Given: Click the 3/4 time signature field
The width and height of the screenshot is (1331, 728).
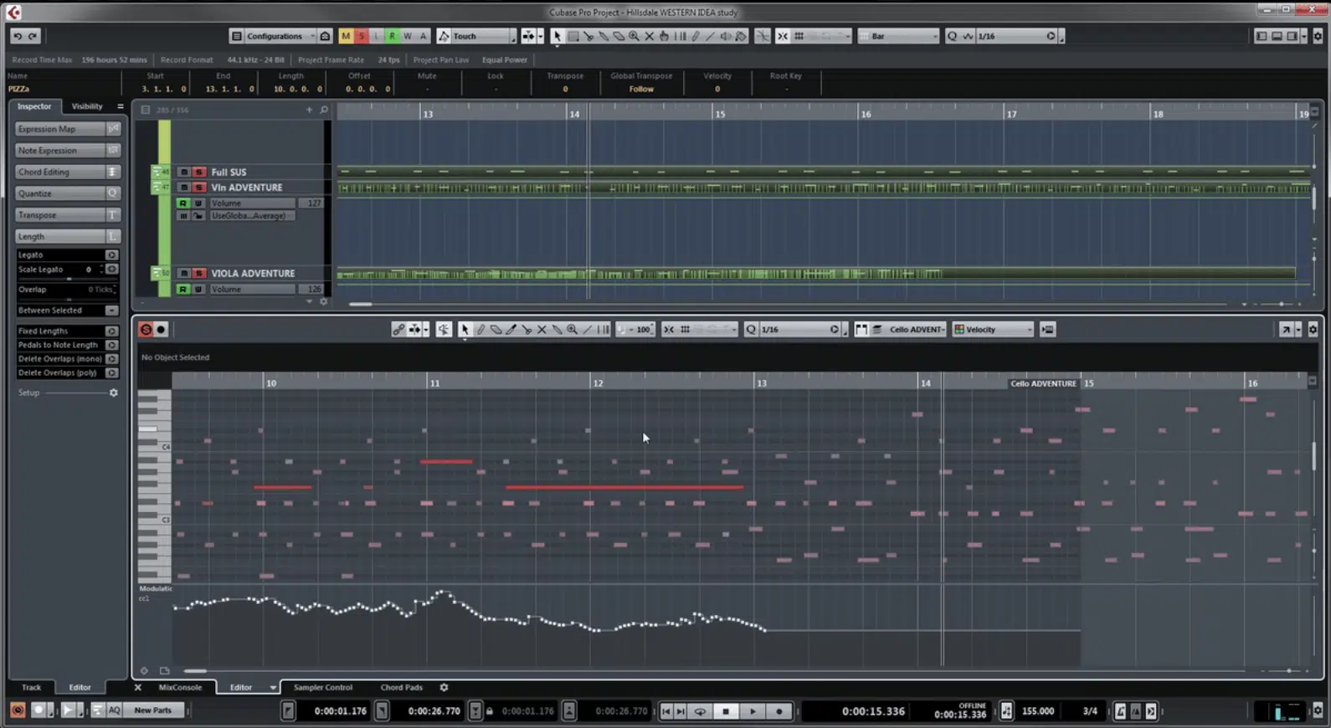Looking at the screenshot, I should coord(1090,711).
